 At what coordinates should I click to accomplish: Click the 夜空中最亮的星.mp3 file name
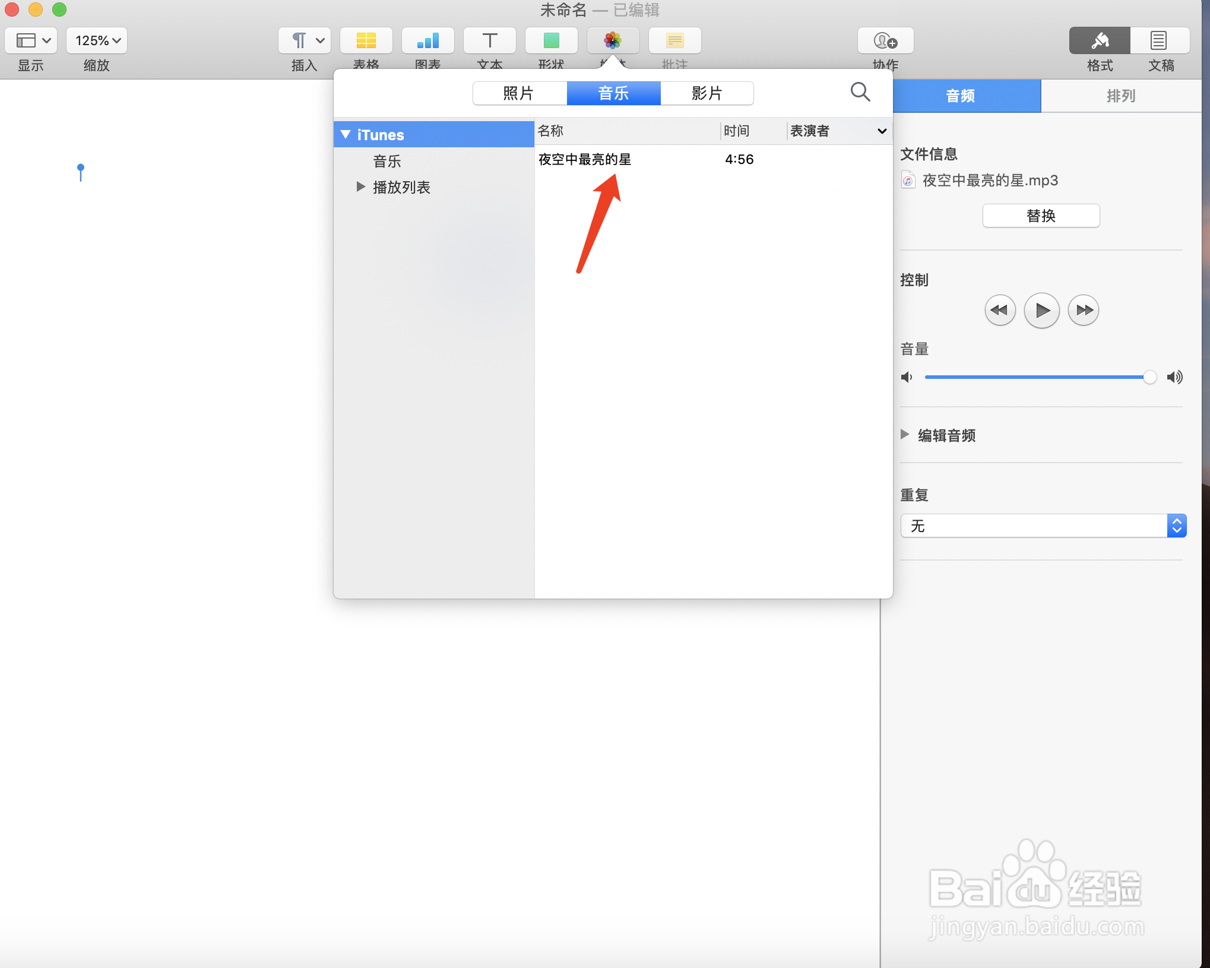(x=990, y=181)
